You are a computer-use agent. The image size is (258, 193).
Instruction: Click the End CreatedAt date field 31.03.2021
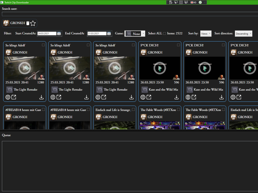97,34
